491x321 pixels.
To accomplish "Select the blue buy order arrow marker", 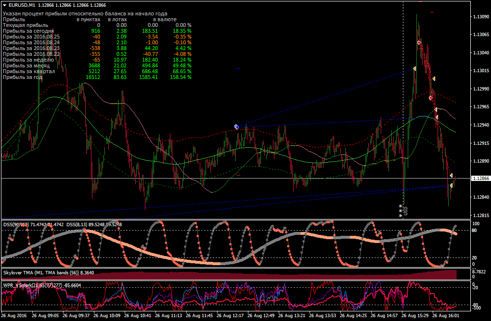I will click(237, 127).
